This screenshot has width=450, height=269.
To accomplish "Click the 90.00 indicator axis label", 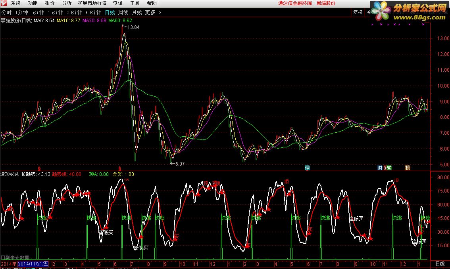I will pos(443,177).
